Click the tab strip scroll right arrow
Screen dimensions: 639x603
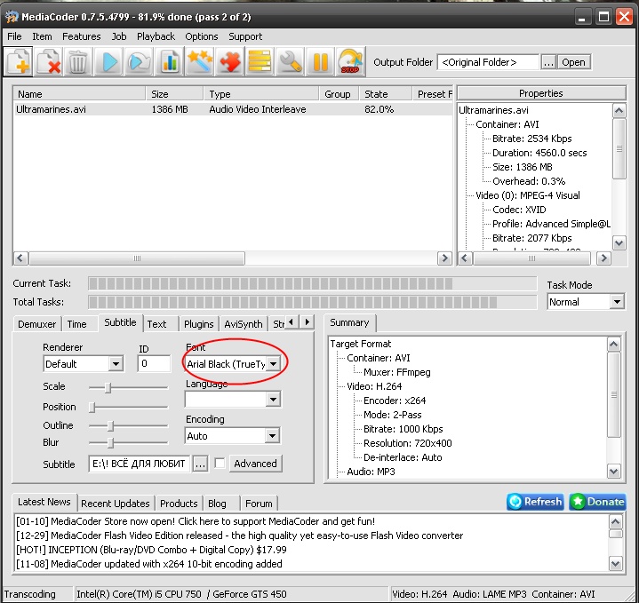(x=307, y=322)
